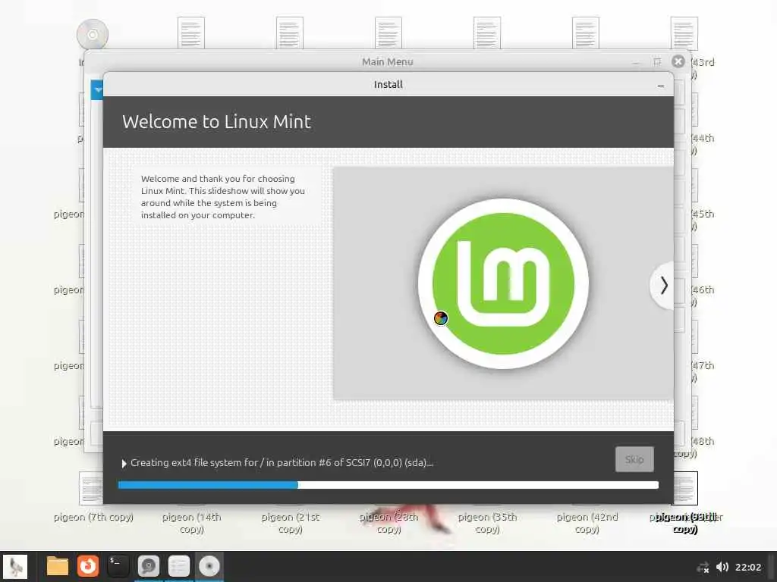The height and width of the screenshot is (582, 777).
Task: Select the 'pigeon (42nd copy)' desktop file
Action: point(587,523)
